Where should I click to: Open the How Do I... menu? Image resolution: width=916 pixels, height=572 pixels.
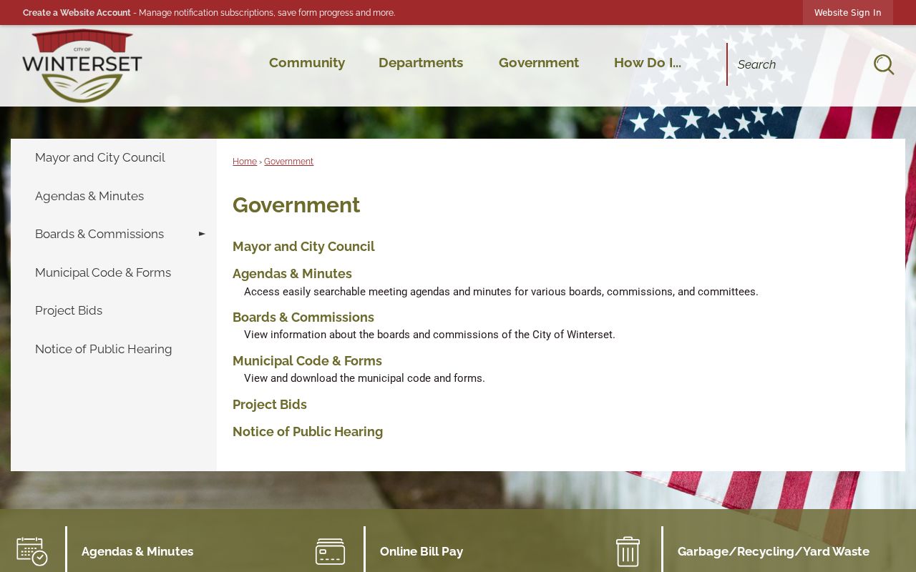[x=648, y=63]
